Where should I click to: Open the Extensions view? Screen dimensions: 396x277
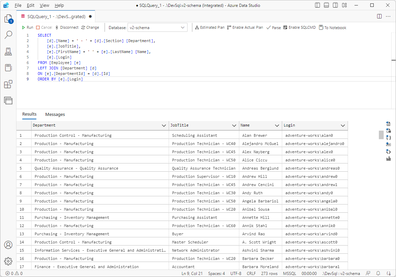(8, 84)
